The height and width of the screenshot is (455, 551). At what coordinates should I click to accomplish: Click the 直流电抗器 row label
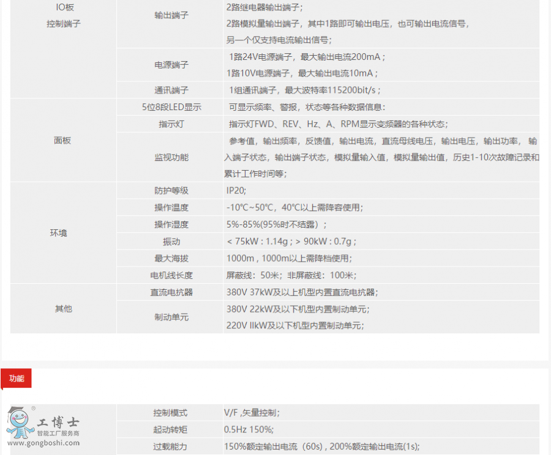(171, 292)
